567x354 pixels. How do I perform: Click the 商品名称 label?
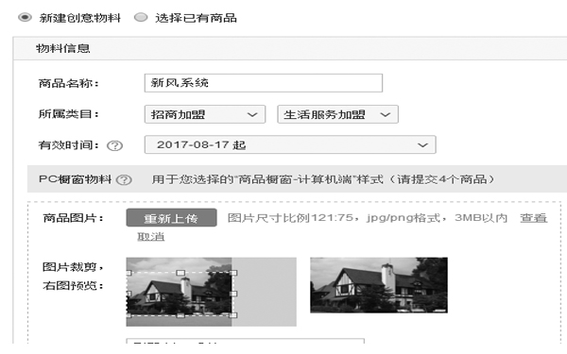[69, 83]
